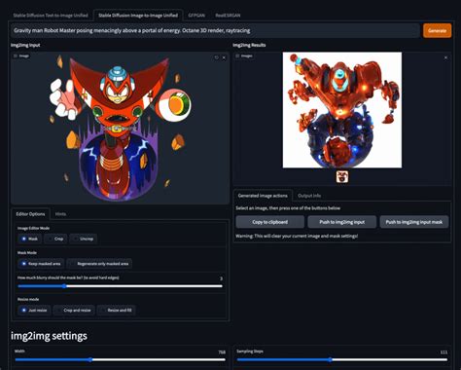Click the 'Img2Img Results' label
The image size is (461, 370).
[x=249, y=45]
